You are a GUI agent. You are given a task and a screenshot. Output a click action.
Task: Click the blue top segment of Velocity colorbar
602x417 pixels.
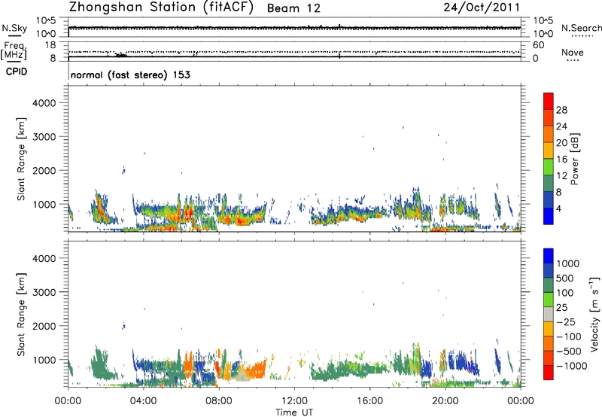549,256
